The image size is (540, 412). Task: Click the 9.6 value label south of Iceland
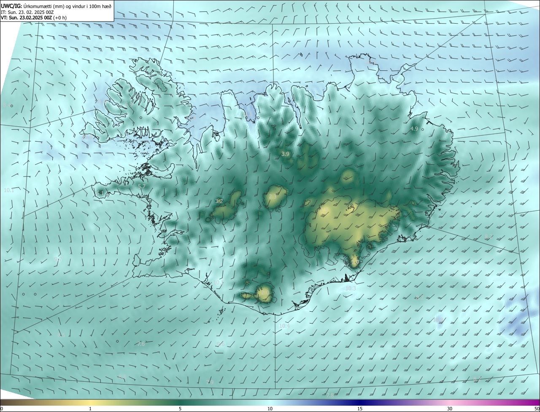221,345
